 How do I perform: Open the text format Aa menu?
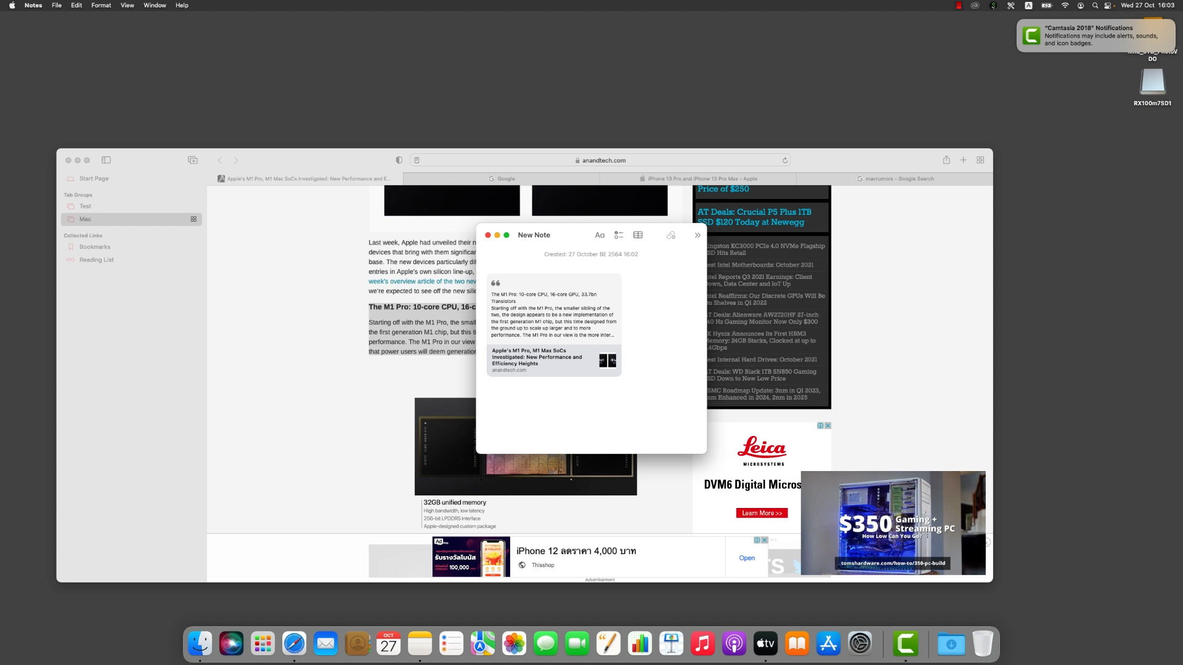(x=600, y=235)
